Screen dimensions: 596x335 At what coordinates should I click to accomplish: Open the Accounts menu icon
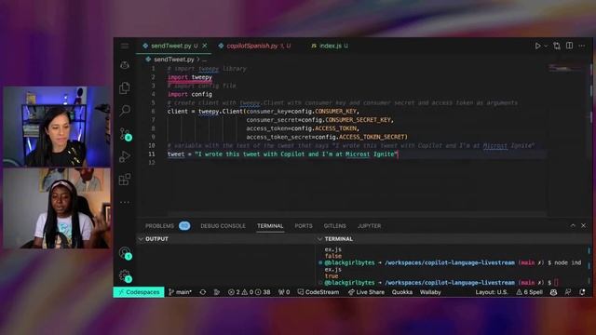(125, 253)
